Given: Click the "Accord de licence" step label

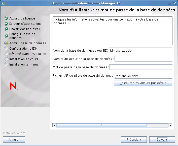Looking at the screenshot, I should 22,18.
